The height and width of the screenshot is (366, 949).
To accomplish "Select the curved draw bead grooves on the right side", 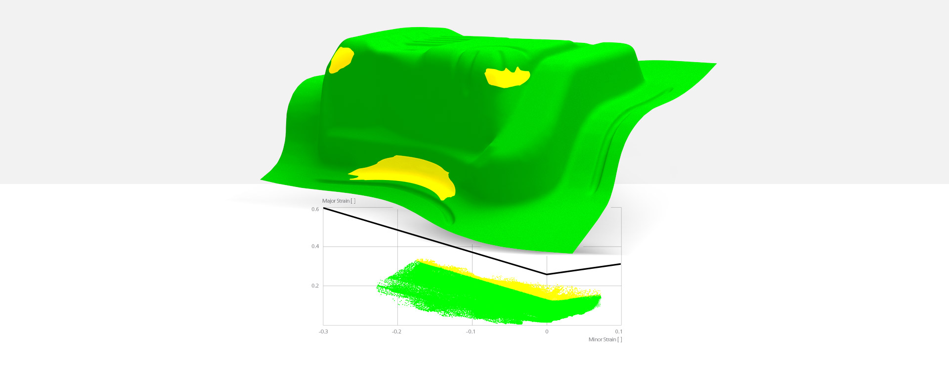I will tap(613, 143).
